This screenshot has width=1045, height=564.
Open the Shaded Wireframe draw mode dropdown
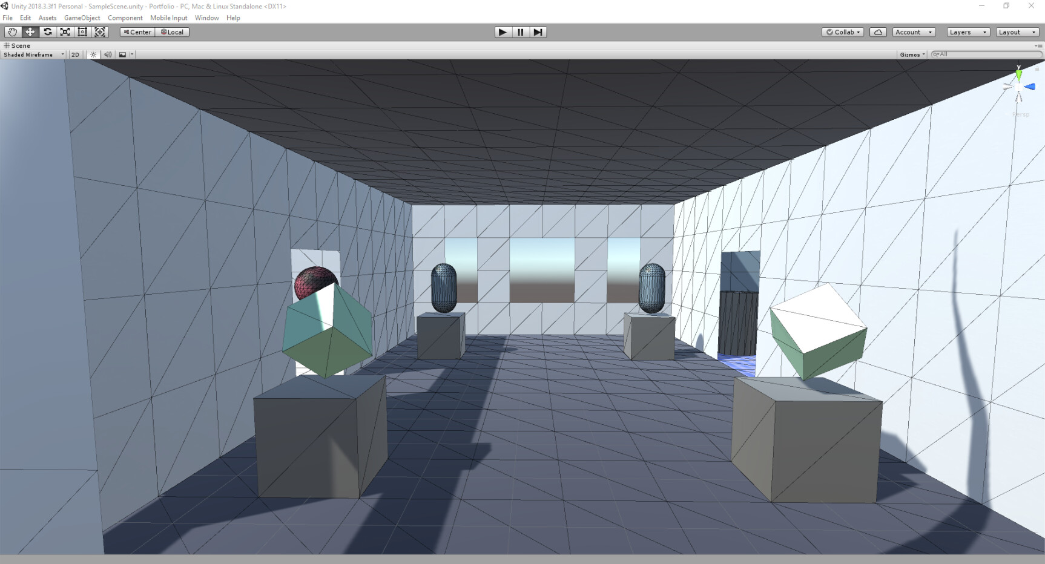(33, 54)
